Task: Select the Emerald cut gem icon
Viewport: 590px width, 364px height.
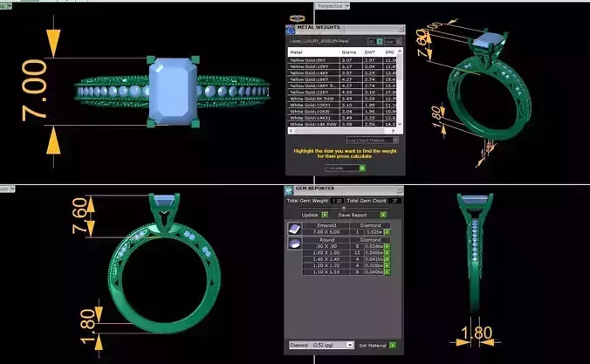Action: pos(294,229)
